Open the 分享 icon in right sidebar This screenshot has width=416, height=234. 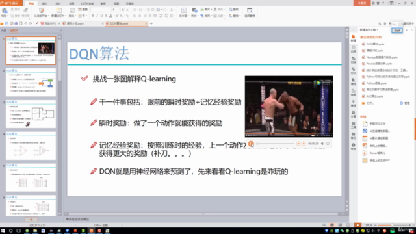354,114
